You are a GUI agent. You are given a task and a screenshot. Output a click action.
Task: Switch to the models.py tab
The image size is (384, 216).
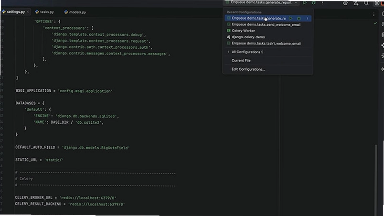[x=75, y=12]
